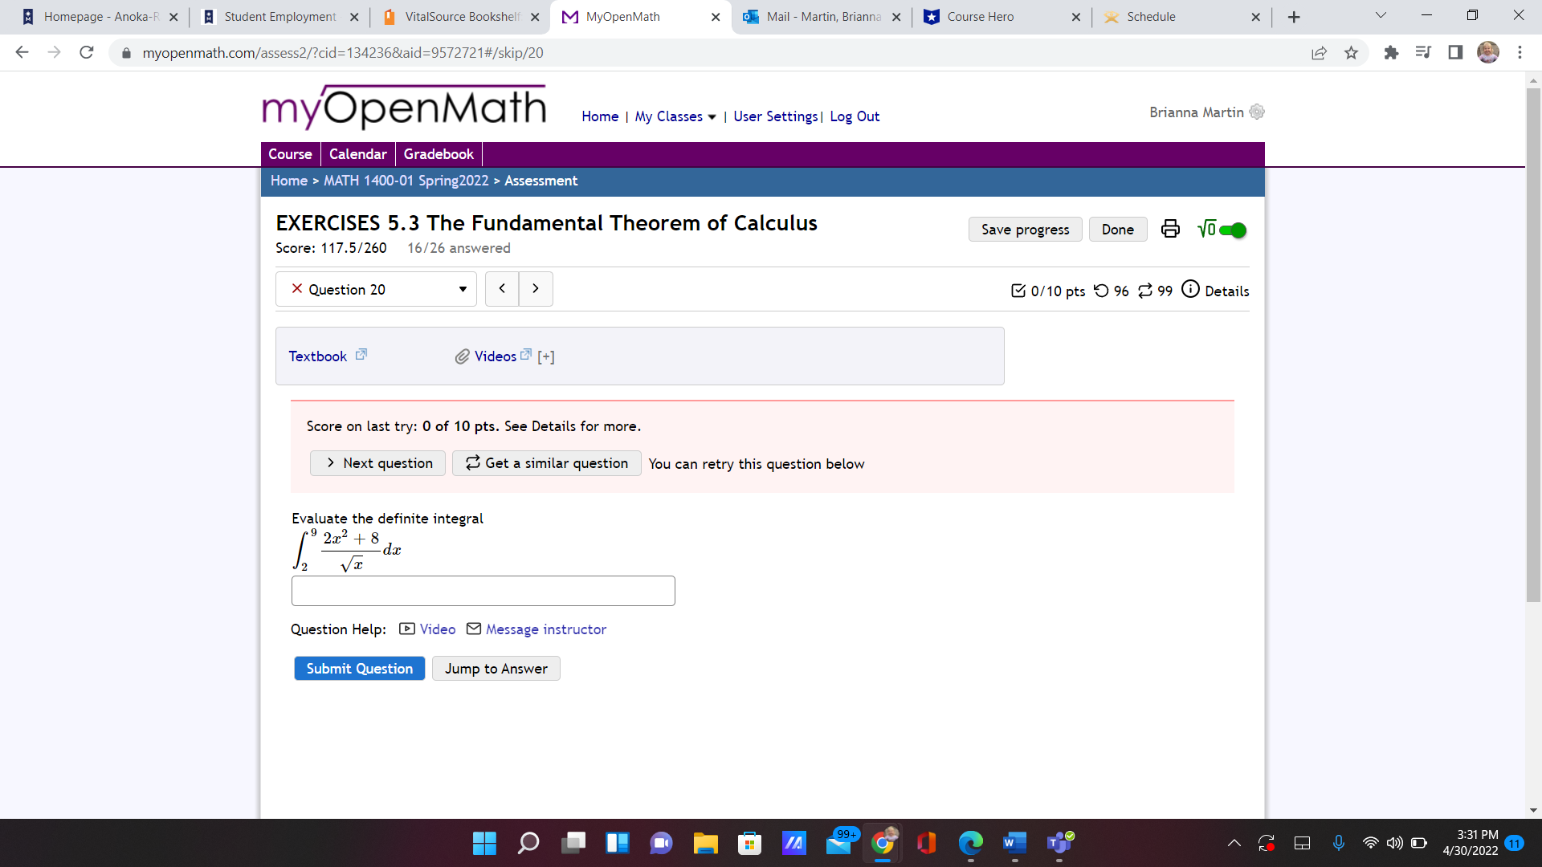
Task: Click Get a similar question button
Action: [x=546, y=463]
